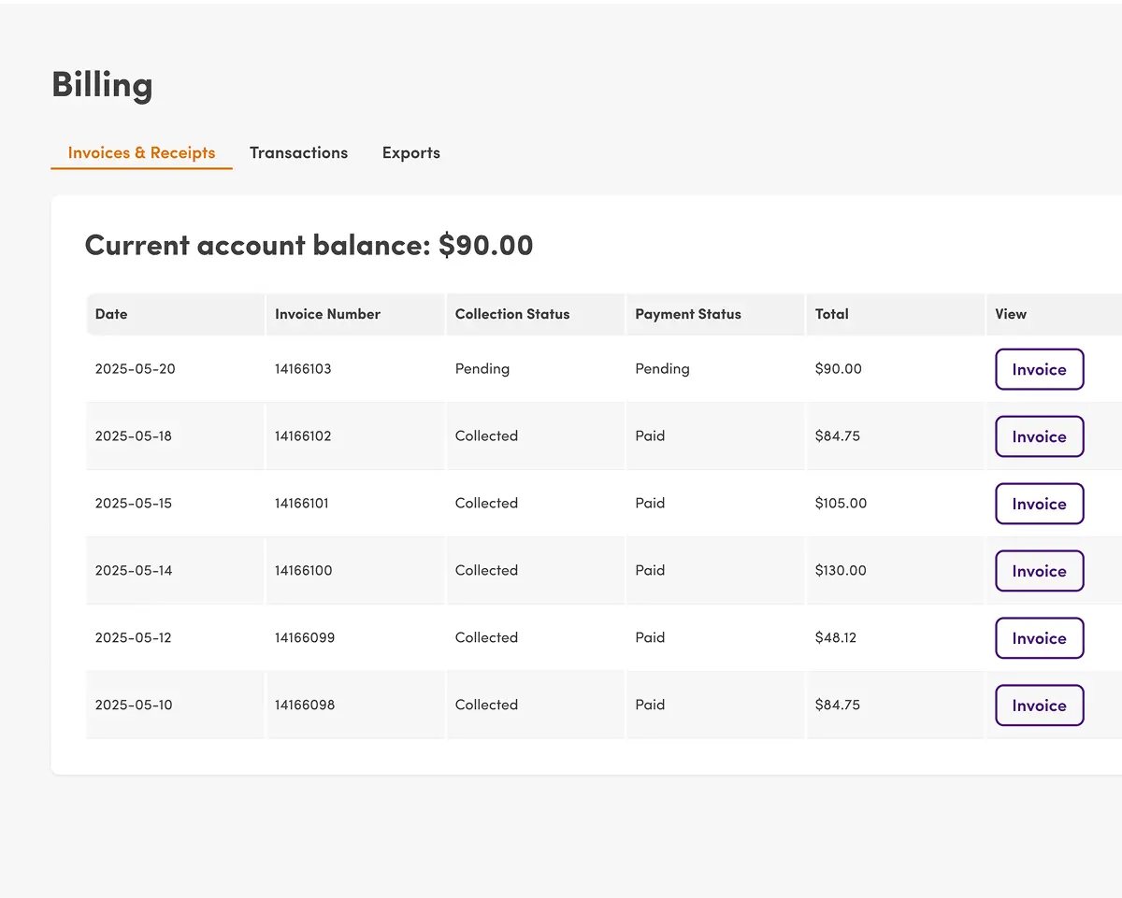1122x898 pixels.
Task: Click the $130.00 total amount
Action: click(x=841, y=571)
